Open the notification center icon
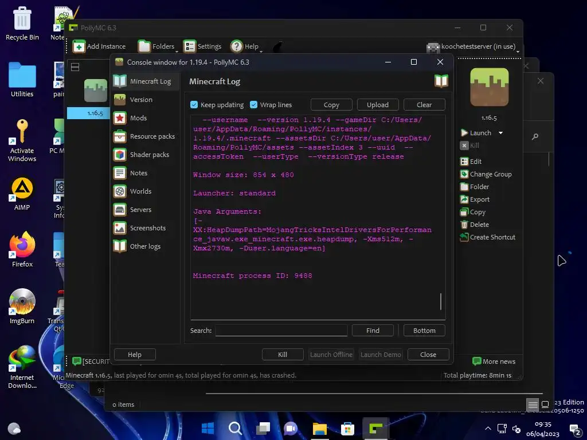587x440 pixels. point(574,429)
